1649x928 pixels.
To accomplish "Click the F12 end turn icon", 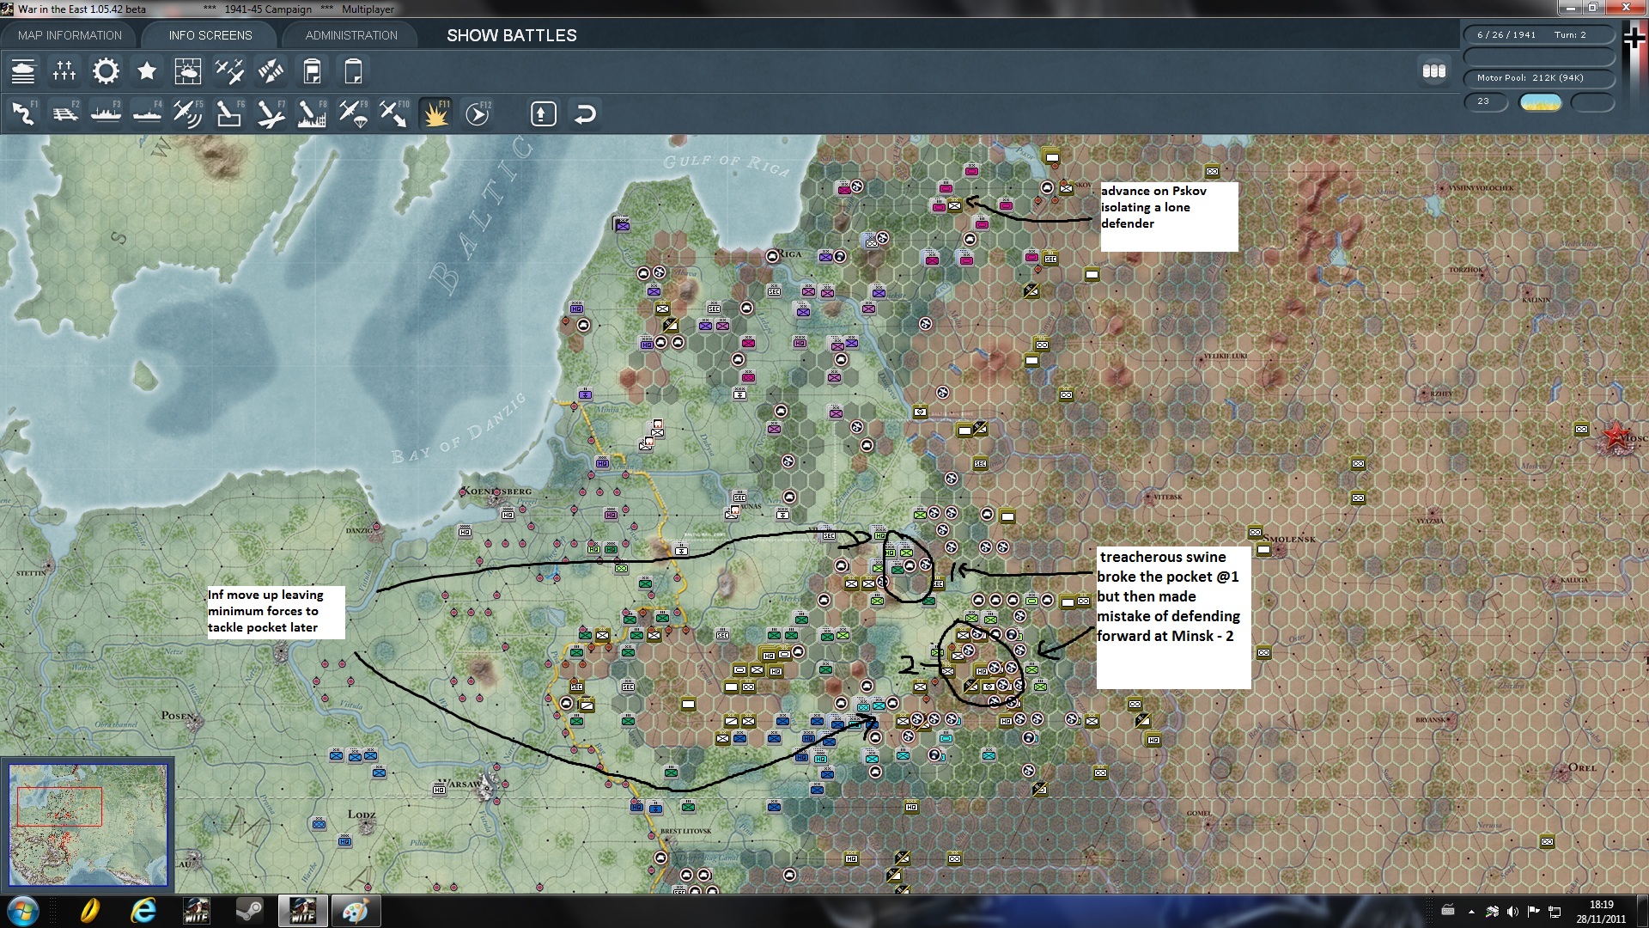I will [x=478, y=113].
